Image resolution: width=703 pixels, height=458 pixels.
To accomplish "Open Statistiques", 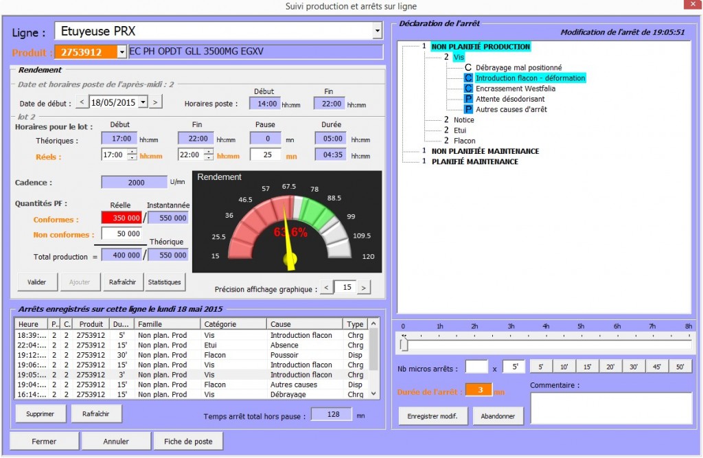I will (165, 282).
